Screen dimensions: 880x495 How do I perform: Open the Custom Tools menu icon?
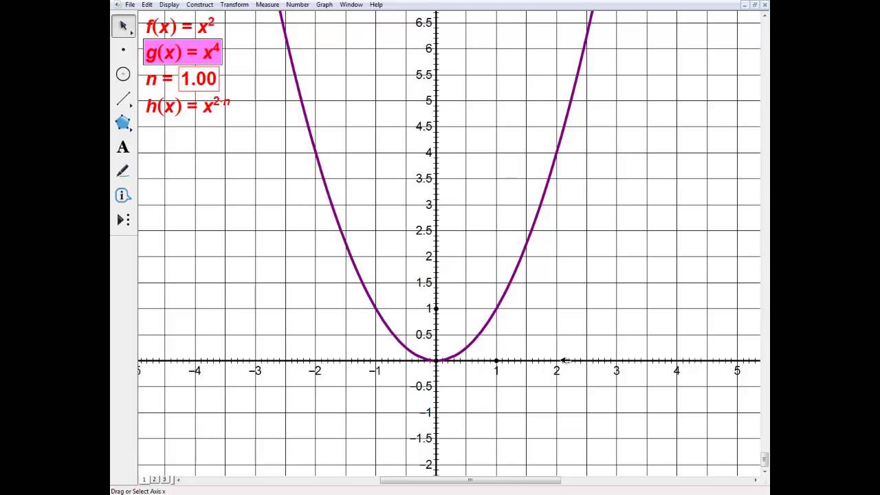click(124, 220)
